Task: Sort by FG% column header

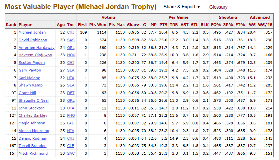Action: 216,25
